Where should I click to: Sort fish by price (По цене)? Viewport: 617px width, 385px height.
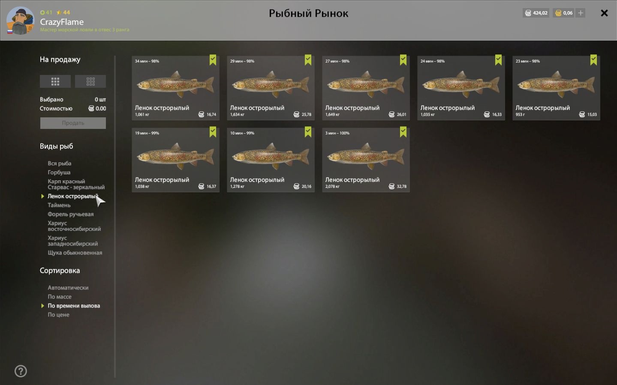[58, 315]
